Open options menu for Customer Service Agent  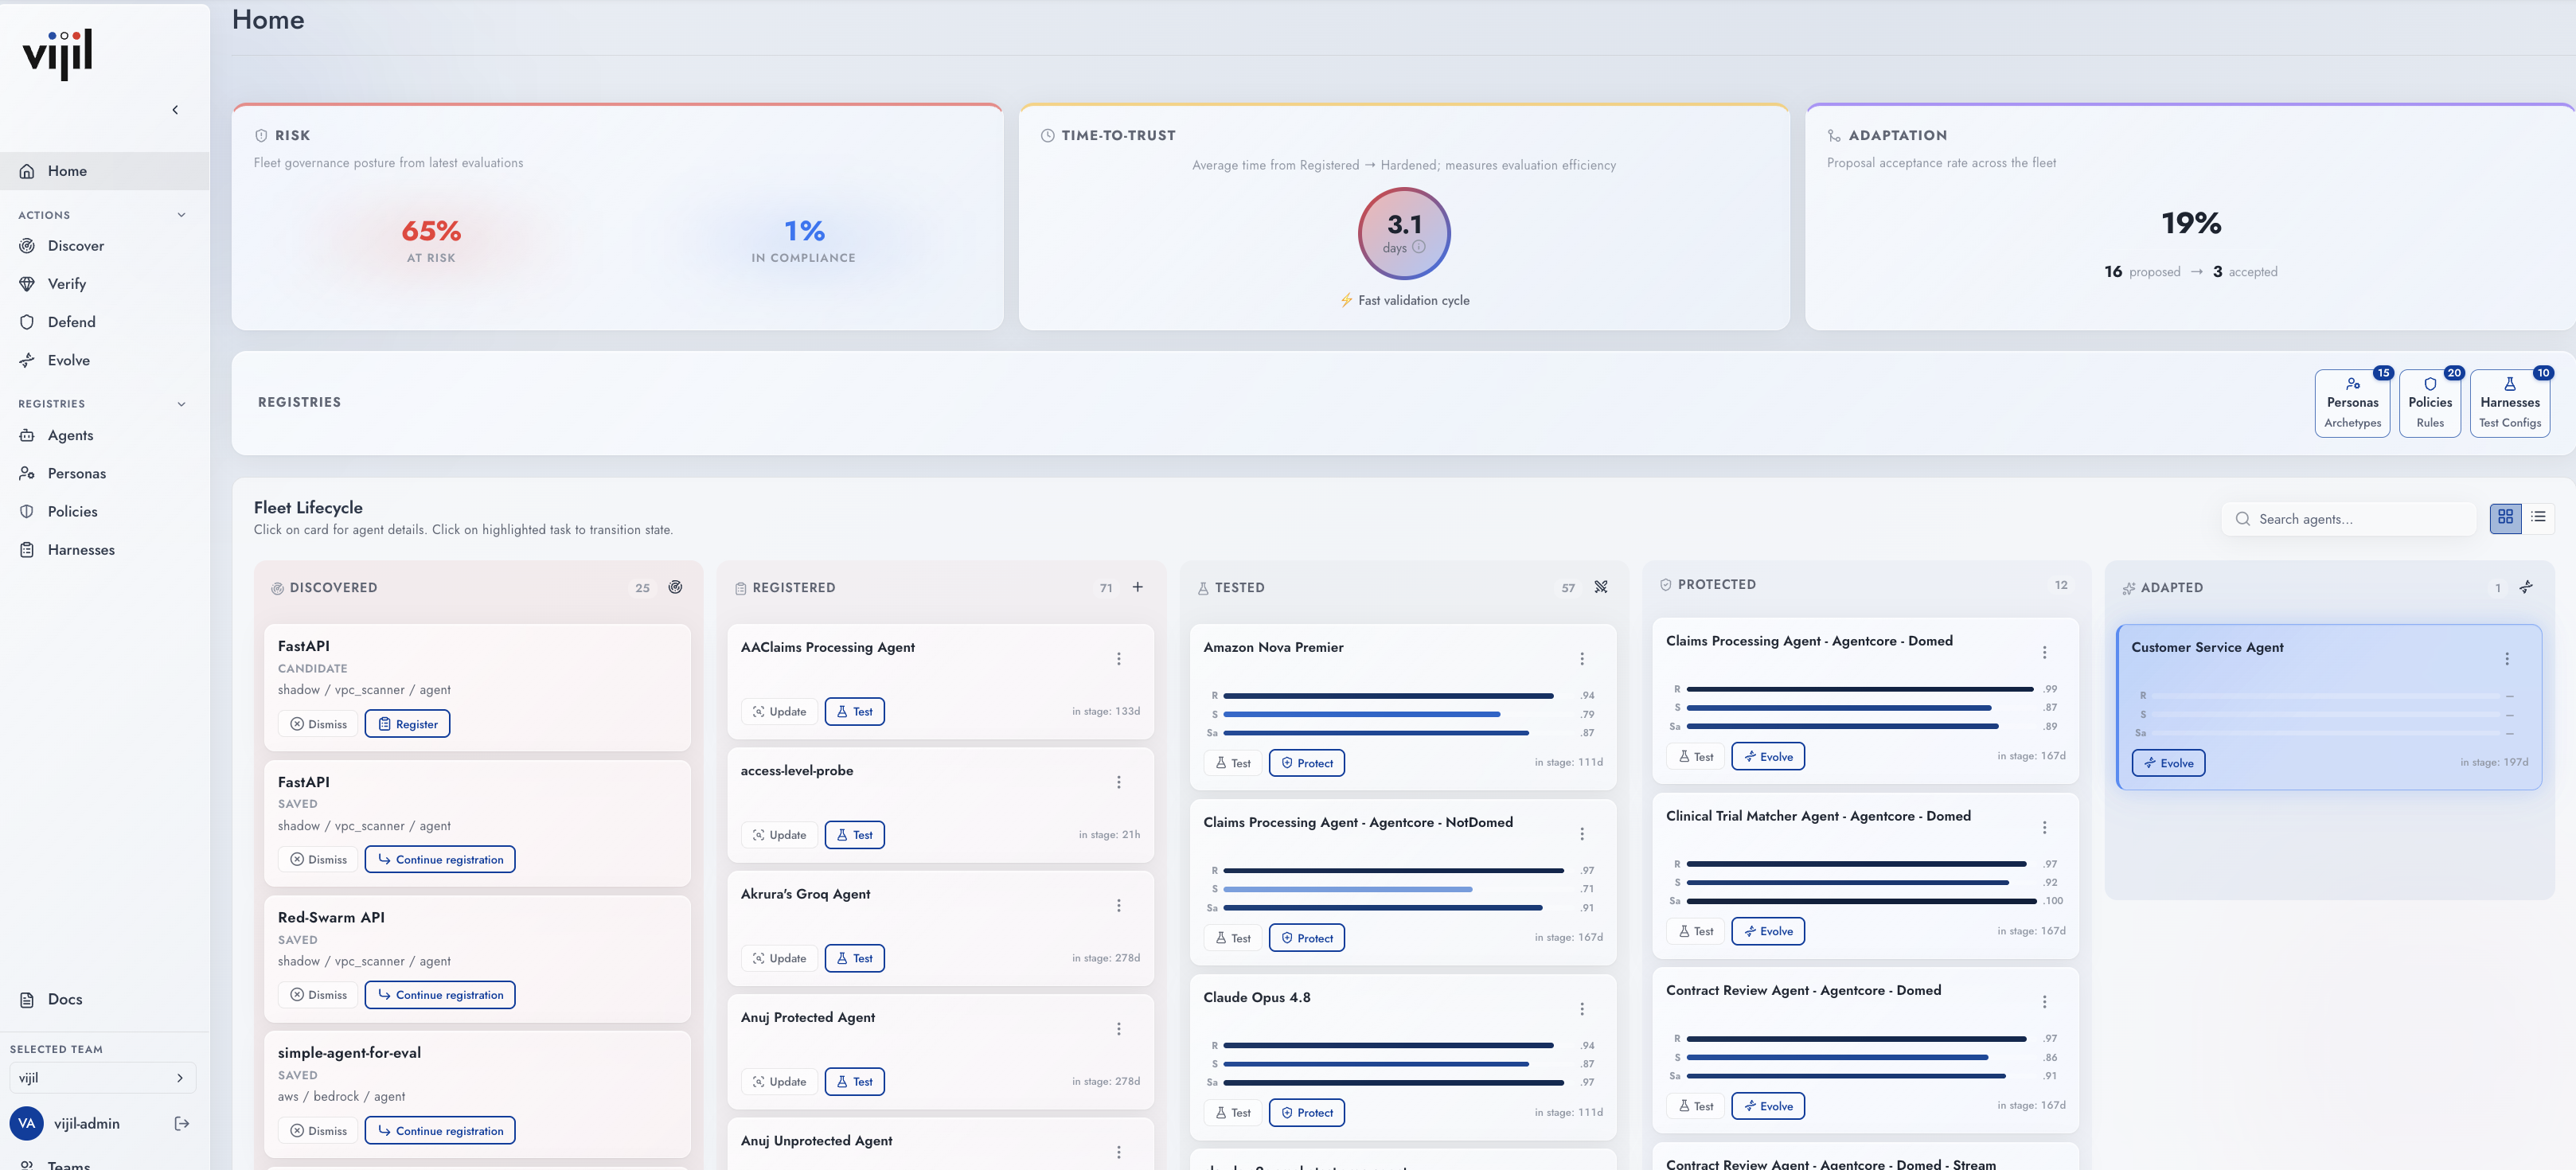[x=2506, y=659]
